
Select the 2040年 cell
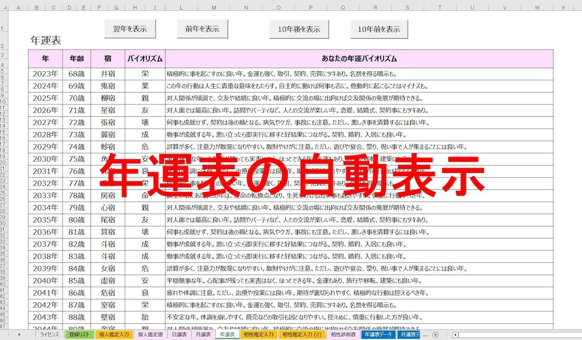tap(45, 281)
